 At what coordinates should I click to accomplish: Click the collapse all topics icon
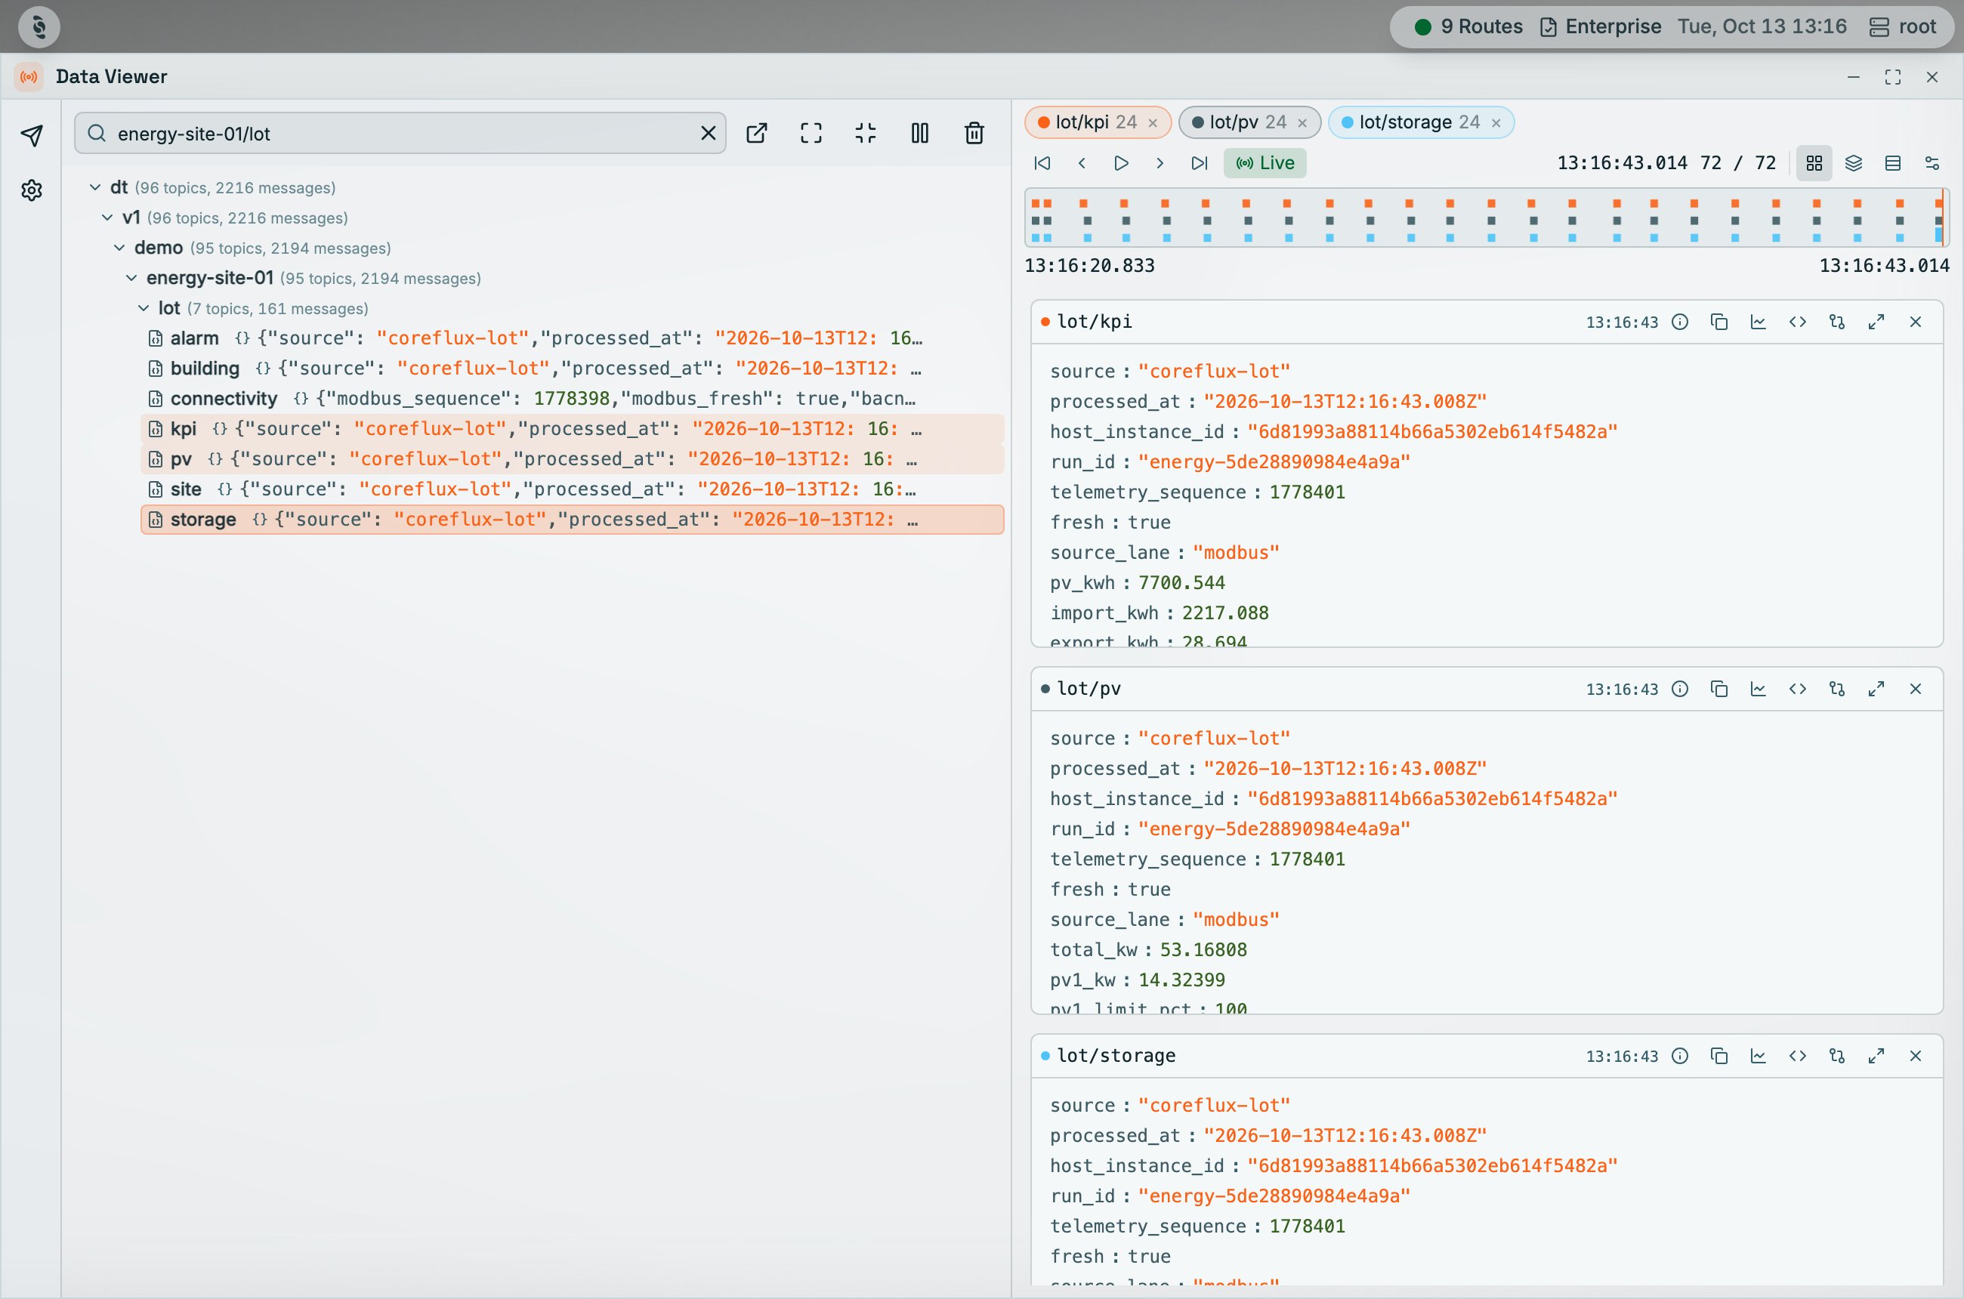(866, 134)
